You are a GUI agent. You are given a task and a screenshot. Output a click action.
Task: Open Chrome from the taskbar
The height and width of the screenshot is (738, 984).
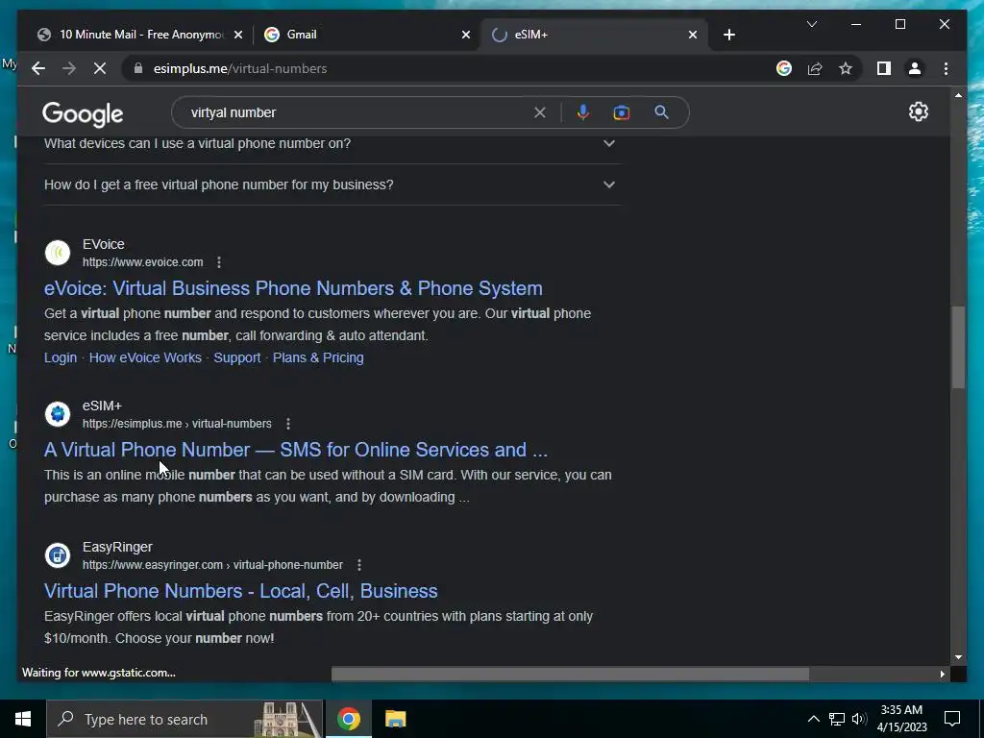(348, 719)
